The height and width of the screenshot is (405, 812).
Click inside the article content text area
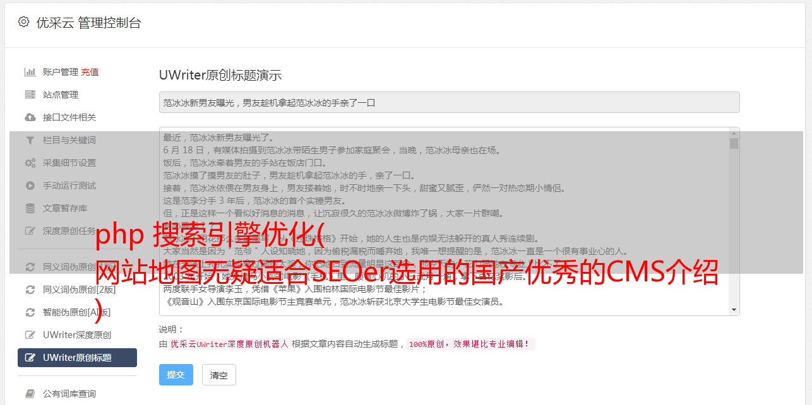coord(445,221)
